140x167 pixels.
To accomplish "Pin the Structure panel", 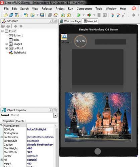I will (x=51, y=21).
